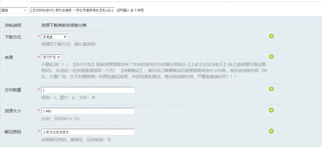The image size is (322, 147).
Task: Click the hint 如果解压密码，请填写，没有就填：无
Action: (76, 140)
